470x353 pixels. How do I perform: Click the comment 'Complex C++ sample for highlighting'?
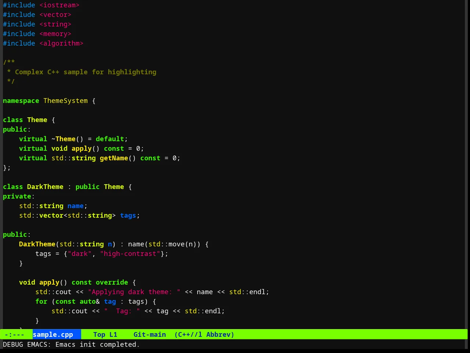pos(86,72)
